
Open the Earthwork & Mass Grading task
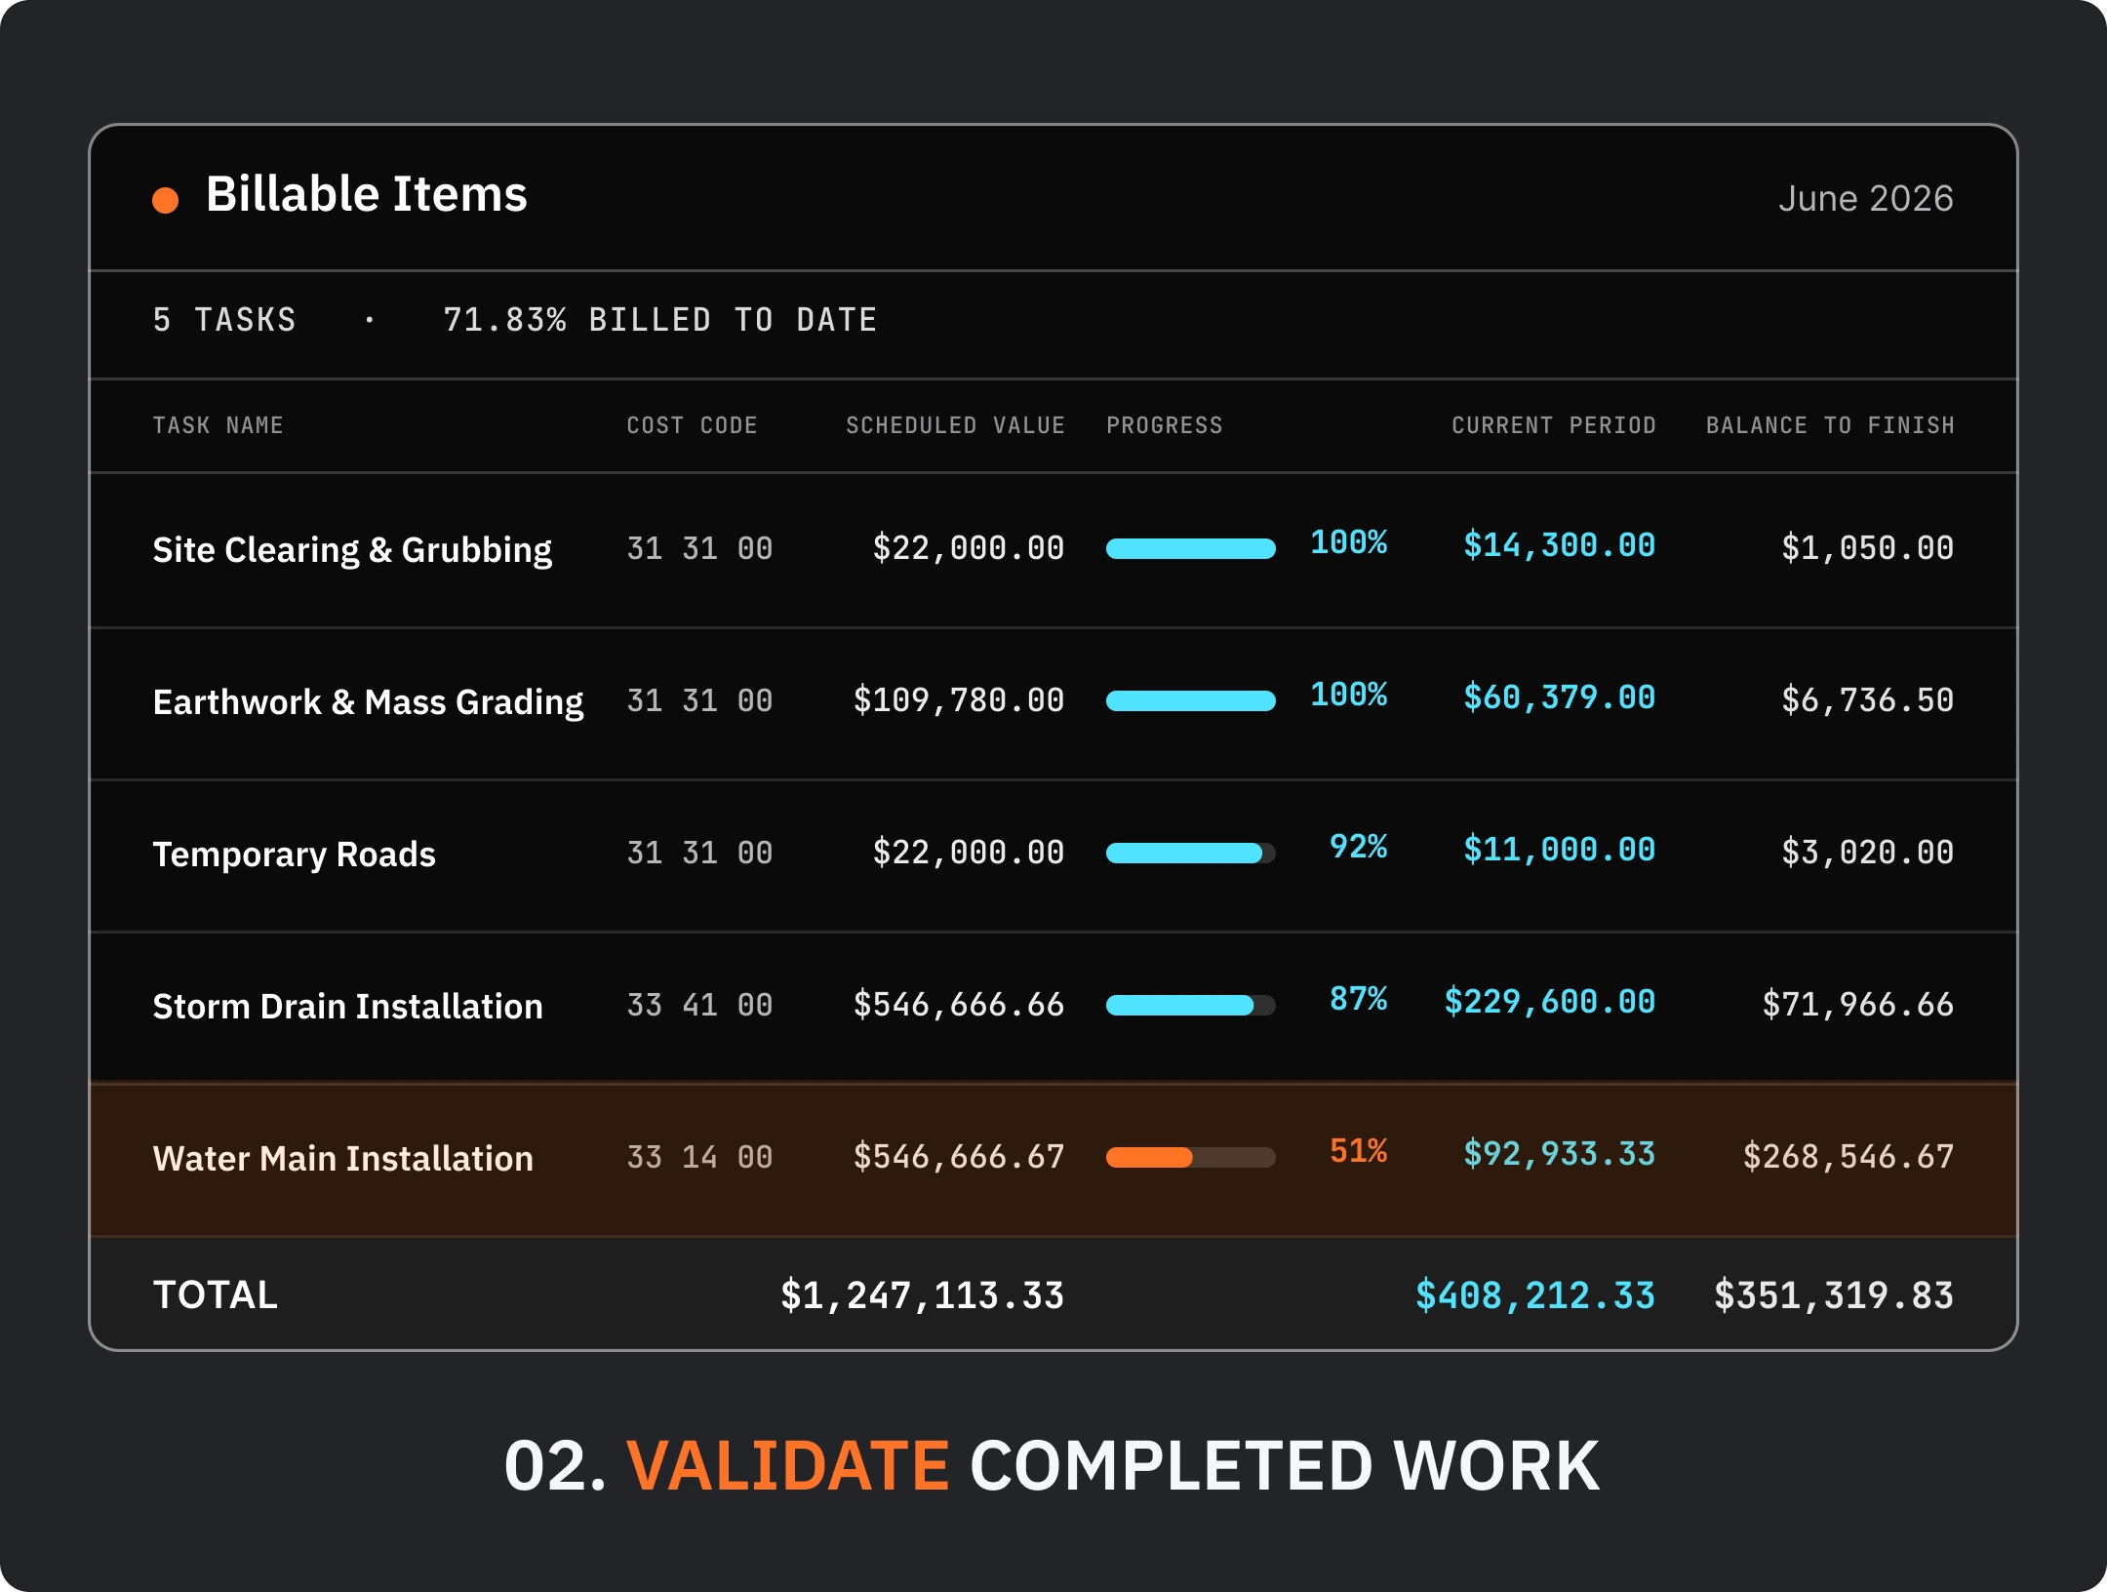pyautogui.click(x=369, y=701)
